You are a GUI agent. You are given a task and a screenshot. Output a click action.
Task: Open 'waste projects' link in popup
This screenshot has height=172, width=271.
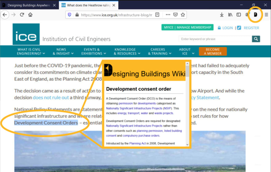(164, 113)
